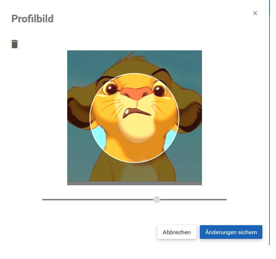Click the Abbrechen button
This screenshot has width=276, height=259.
click(176, 232)
